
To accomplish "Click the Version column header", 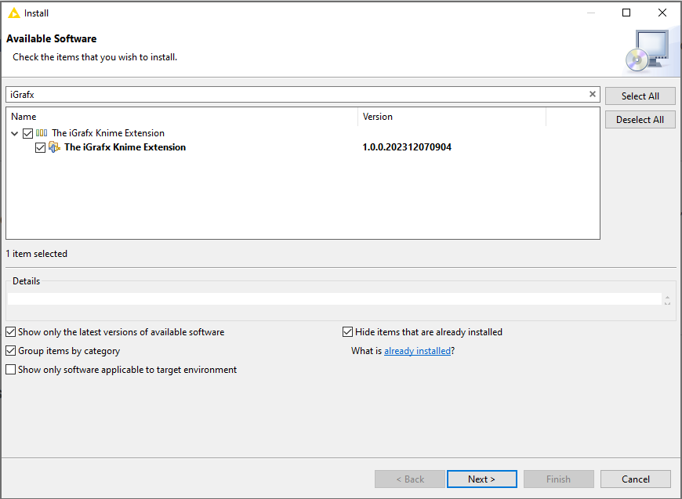I will (377, 116).
